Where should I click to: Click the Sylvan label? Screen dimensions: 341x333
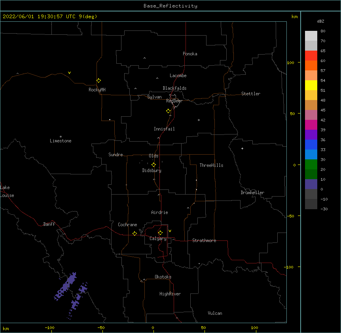(154, 97)
